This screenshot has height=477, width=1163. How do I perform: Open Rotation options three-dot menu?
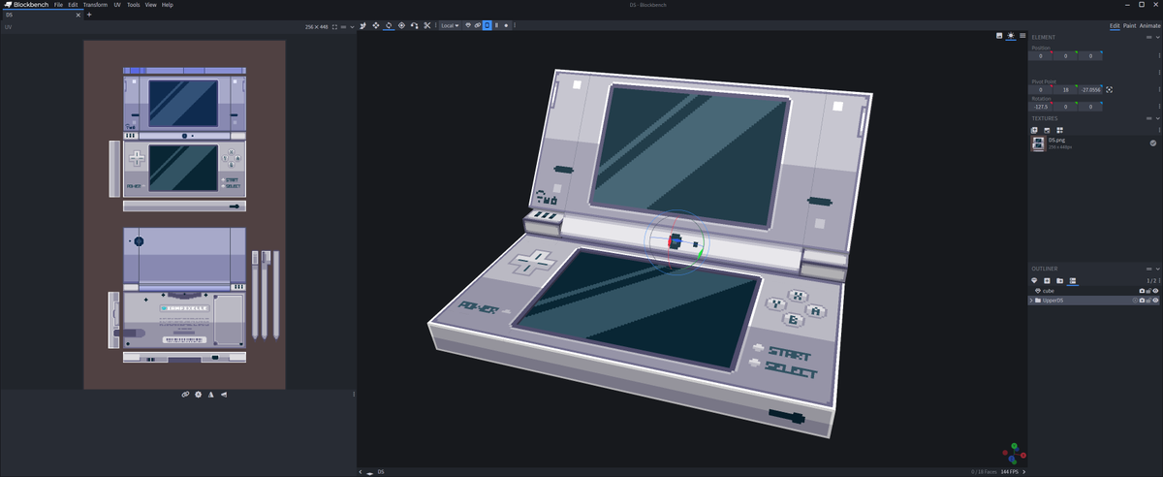(1159, 106)
